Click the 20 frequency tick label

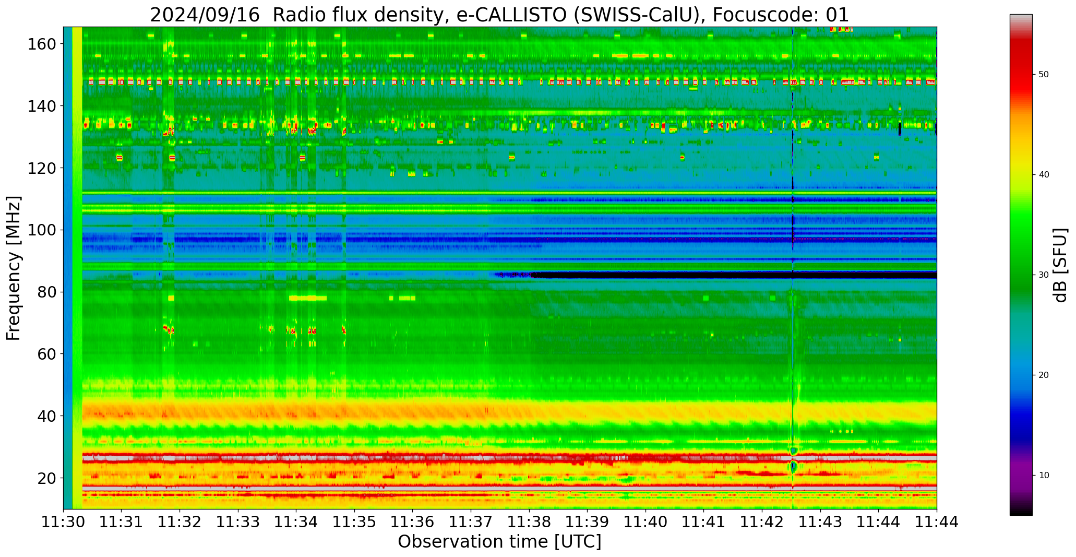pyautogui.click(x=46, y=478)
